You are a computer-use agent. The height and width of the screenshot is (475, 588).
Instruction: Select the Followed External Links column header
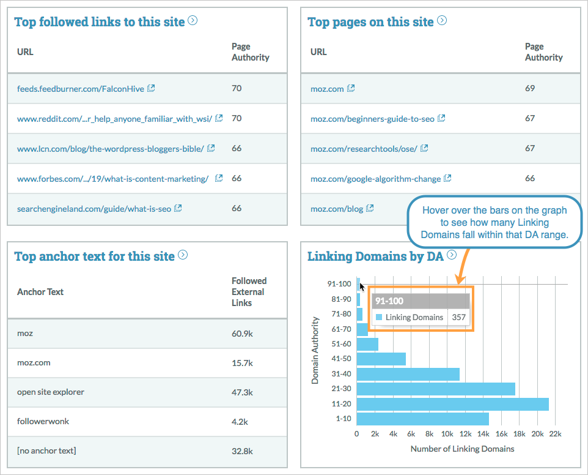249,292
